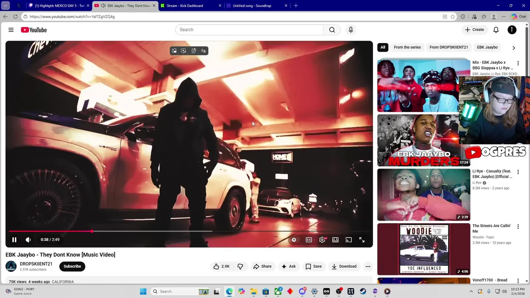This screenshot has width=530, height=298.
Task: Open the YouTube guide hamburger menu
Action: pyautogui.click(x=11, y=30)
